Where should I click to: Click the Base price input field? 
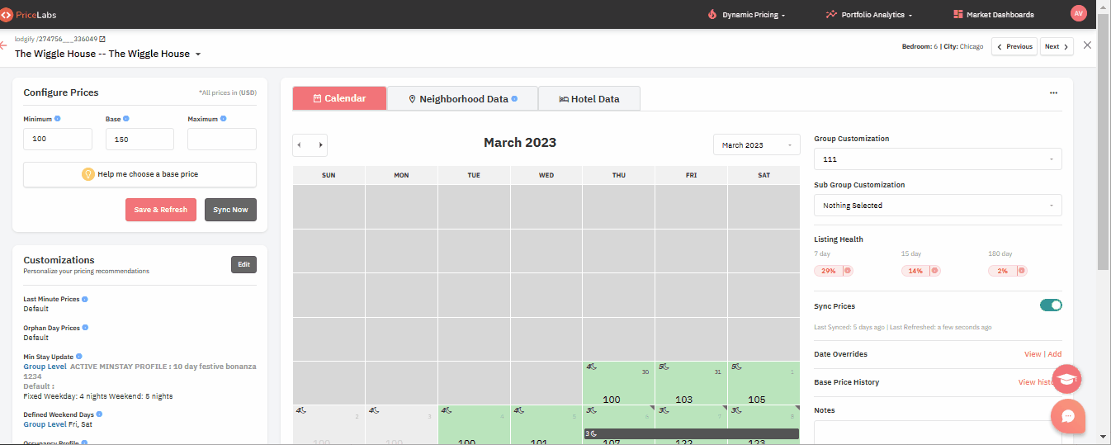139,139
